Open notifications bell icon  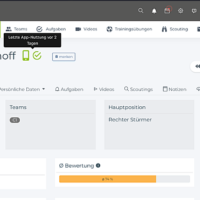click(x=154, y=11)
